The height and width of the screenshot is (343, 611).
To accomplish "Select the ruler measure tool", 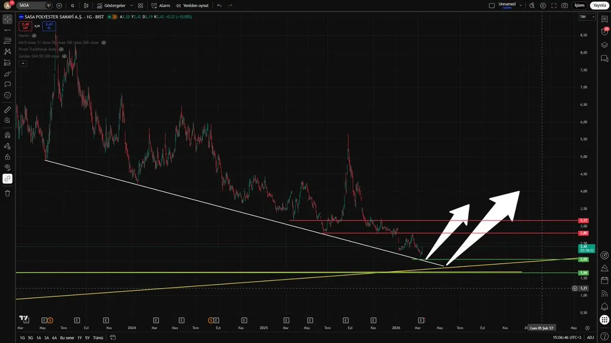I will (x=8, y=110).
